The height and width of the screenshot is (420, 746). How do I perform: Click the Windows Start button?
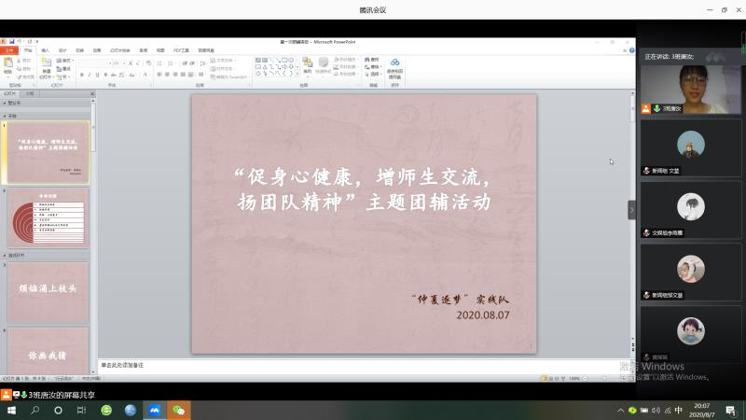pyautogui.click(x=12, y=410)
